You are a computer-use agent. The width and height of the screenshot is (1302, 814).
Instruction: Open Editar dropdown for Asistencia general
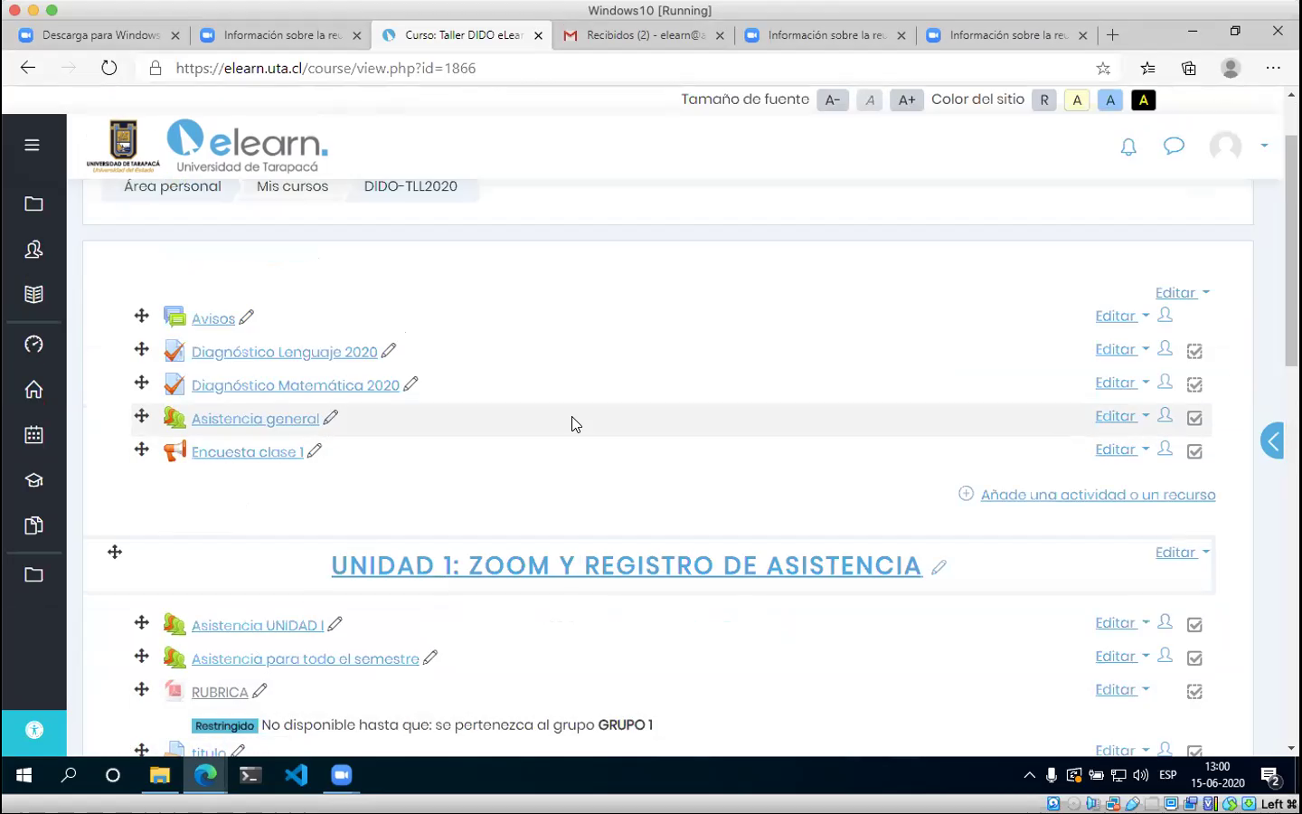click(x=1121, y=416)
